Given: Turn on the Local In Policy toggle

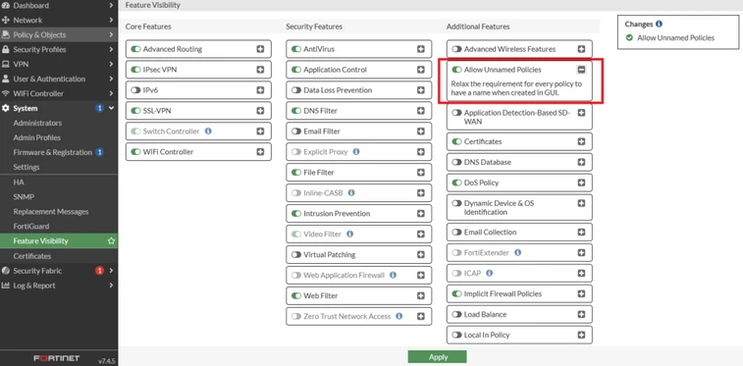Looking at the screenshot, I should [456, 335].
